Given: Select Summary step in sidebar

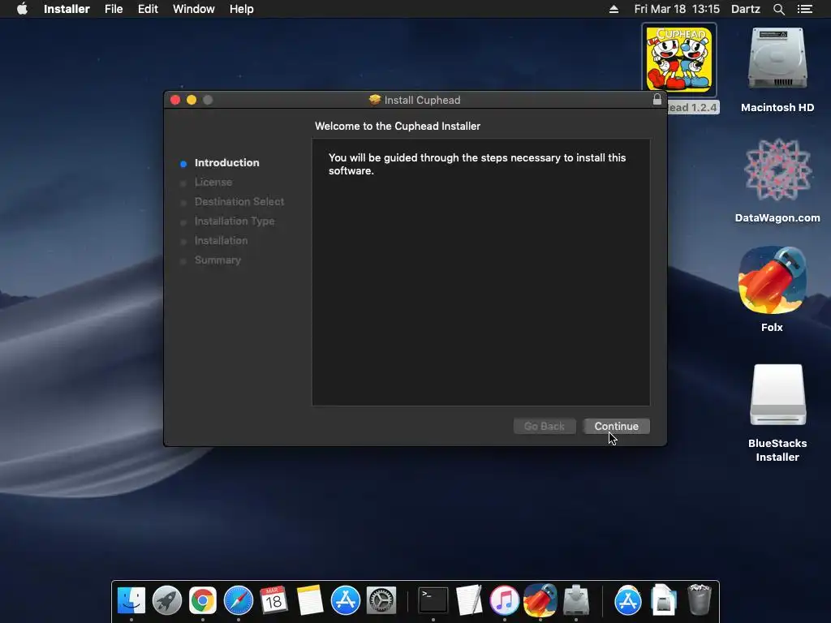Looking at the screenshot, I should click(x=217, y=260).
